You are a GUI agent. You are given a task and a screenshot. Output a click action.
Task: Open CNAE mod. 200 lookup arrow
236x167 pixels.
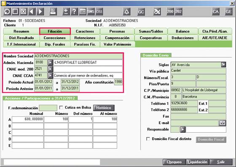tap(50, 69)
